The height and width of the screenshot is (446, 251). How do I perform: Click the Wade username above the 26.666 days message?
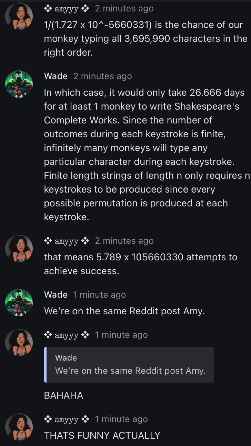pyautogui.click(x=56, y=76)
